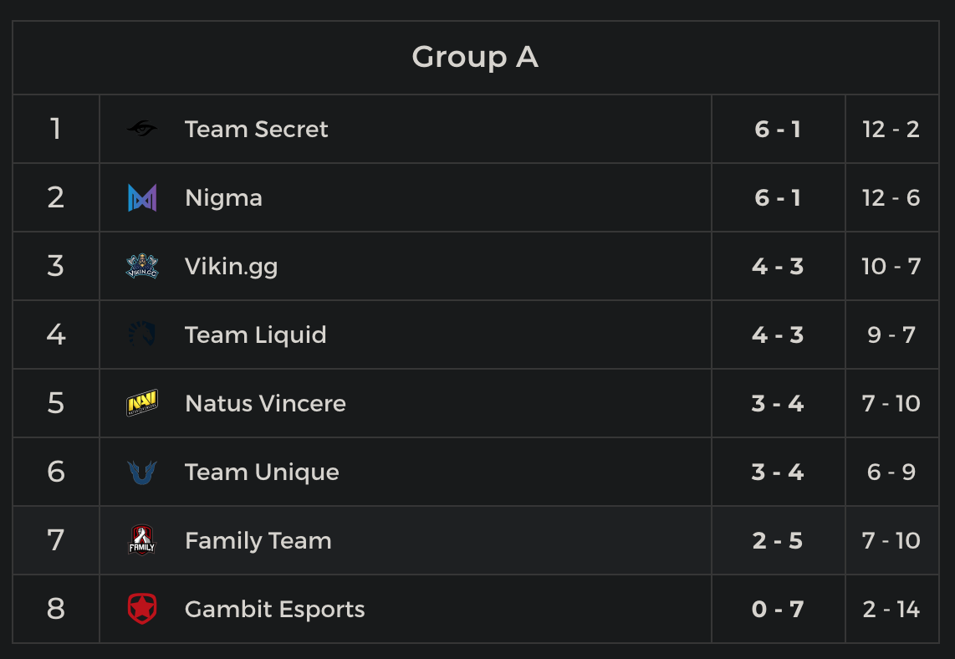Open the Team Unique team link
Image resolution: width=955 pixels, height=659 pixels.
tap(262, 472)
